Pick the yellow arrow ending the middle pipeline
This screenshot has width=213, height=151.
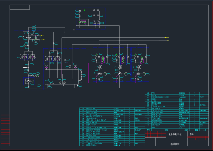[x=167, y=37]
